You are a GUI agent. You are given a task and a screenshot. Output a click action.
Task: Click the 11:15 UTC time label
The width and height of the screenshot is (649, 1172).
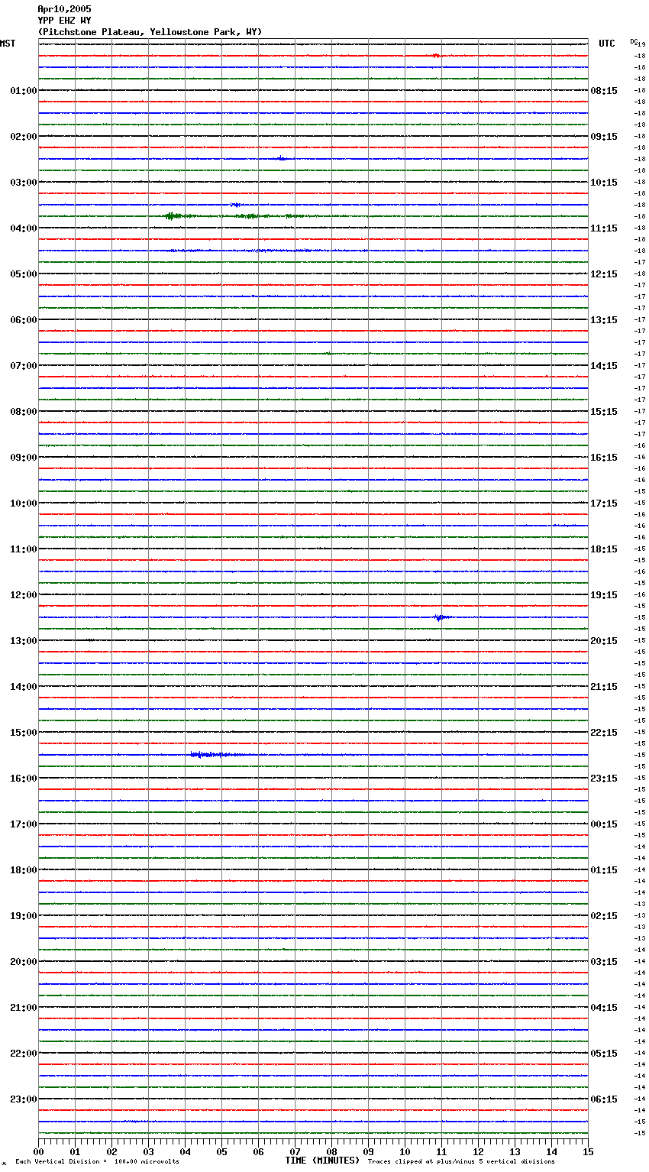tap(604, 228)
